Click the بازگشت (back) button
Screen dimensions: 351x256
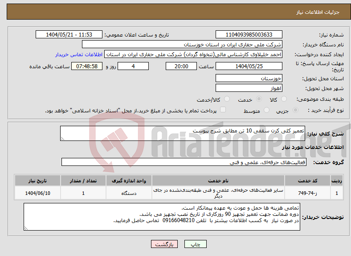point(164,244)
